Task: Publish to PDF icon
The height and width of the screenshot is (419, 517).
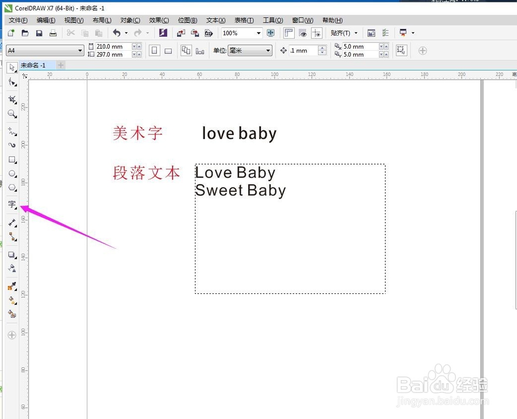Action: pos(209,33)
